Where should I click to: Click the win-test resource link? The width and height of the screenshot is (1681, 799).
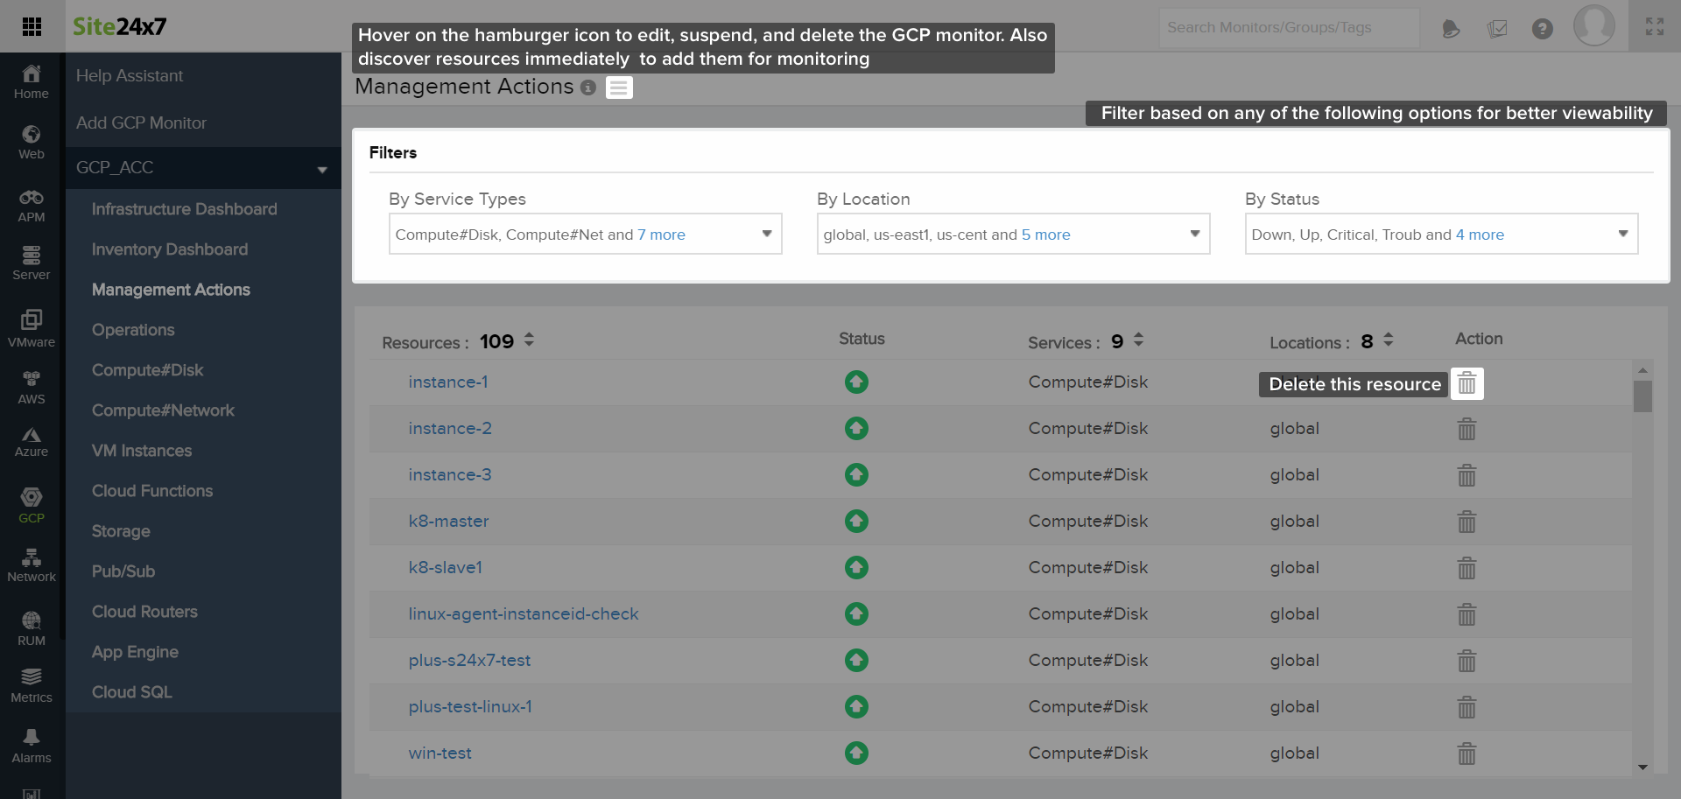[x=440, y=753]
